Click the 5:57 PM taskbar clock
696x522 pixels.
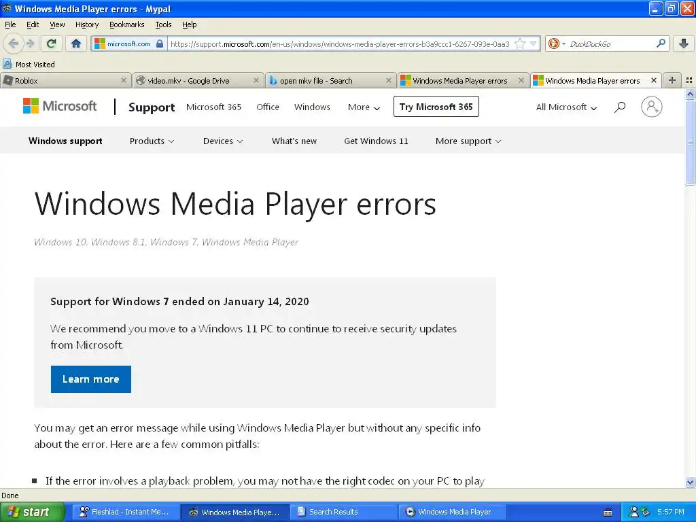point(671,512)
